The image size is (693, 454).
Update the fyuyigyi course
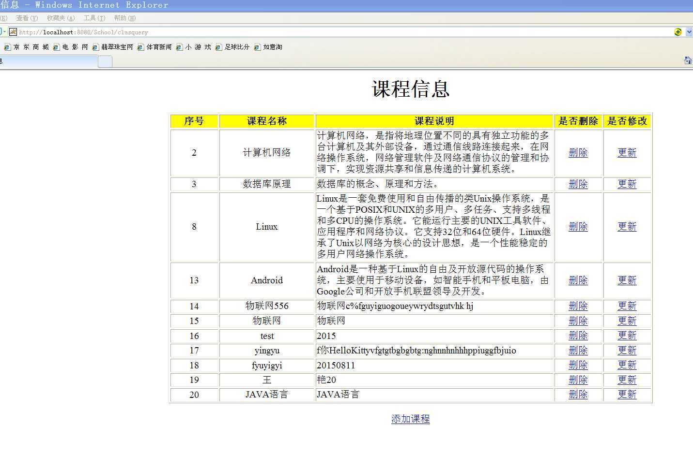point(627,365)
